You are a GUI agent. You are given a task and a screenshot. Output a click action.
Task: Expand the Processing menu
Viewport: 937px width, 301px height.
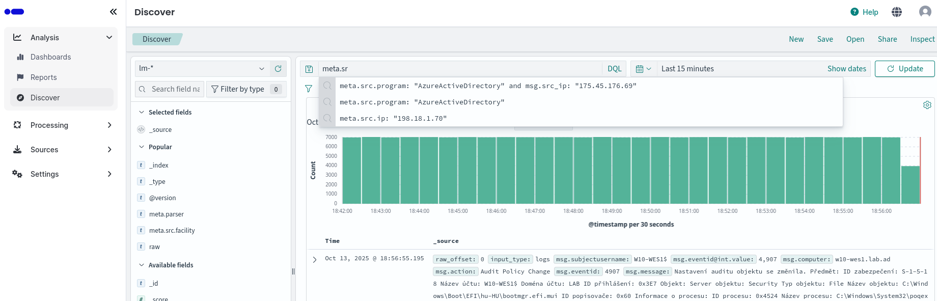[x=61, y=125]
